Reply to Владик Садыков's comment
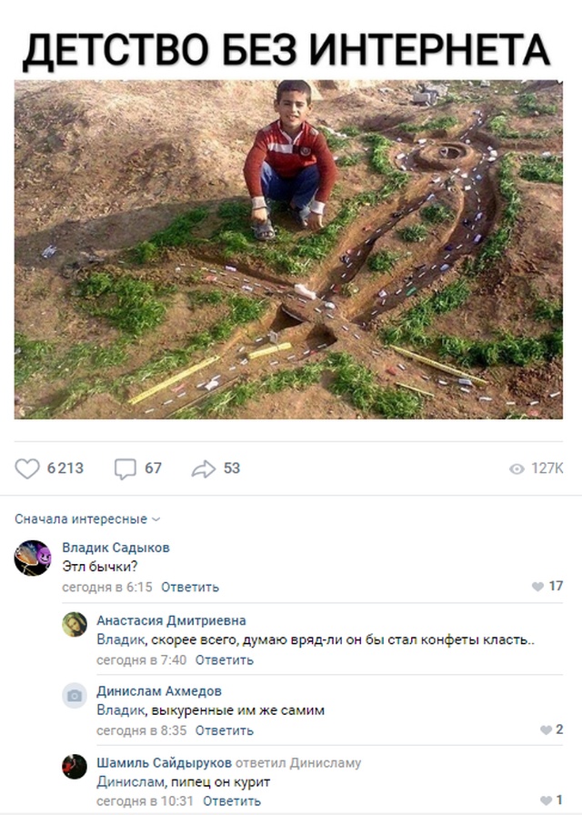This screenshot has height=815, width=582. coord(190,588)
